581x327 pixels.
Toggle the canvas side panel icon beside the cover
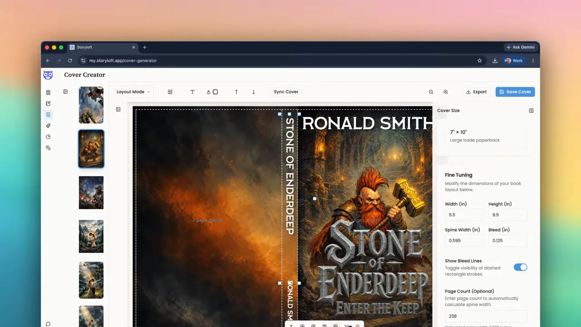point(118,109)
